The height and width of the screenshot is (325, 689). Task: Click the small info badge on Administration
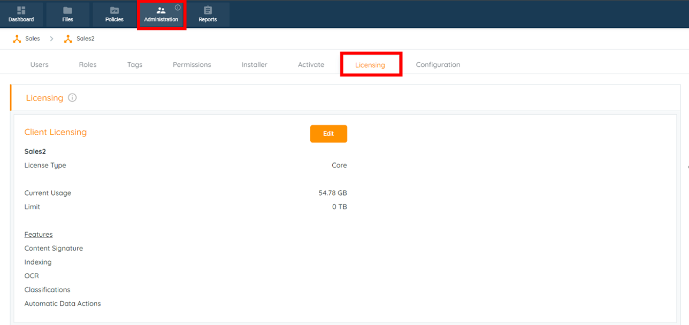click(178, 7)
